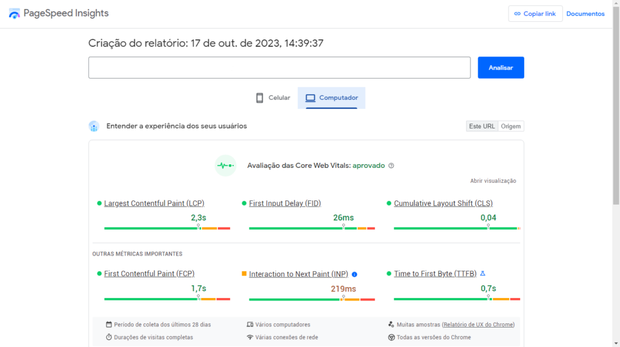The width and height of the screenshot is (620, 347).
Task: Click the experimental flask icon beside TTFB
Action: [483, 273]
